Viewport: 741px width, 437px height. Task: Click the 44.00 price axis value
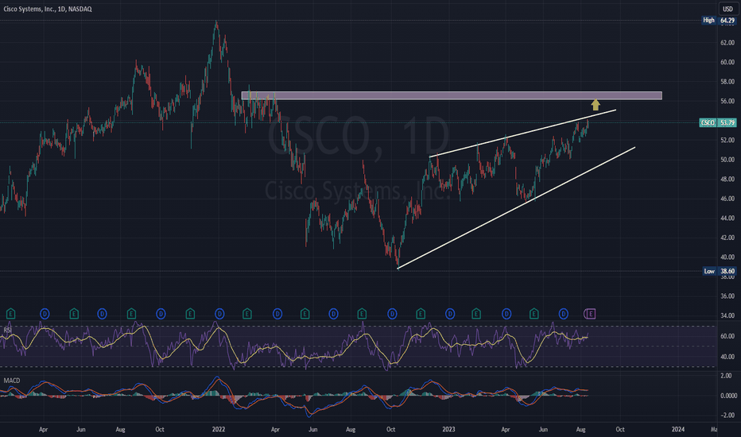(727, 218)
